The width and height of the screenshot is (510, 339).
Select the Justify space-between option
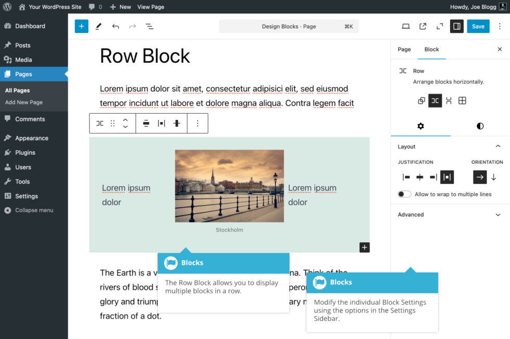tap(447, 177)
